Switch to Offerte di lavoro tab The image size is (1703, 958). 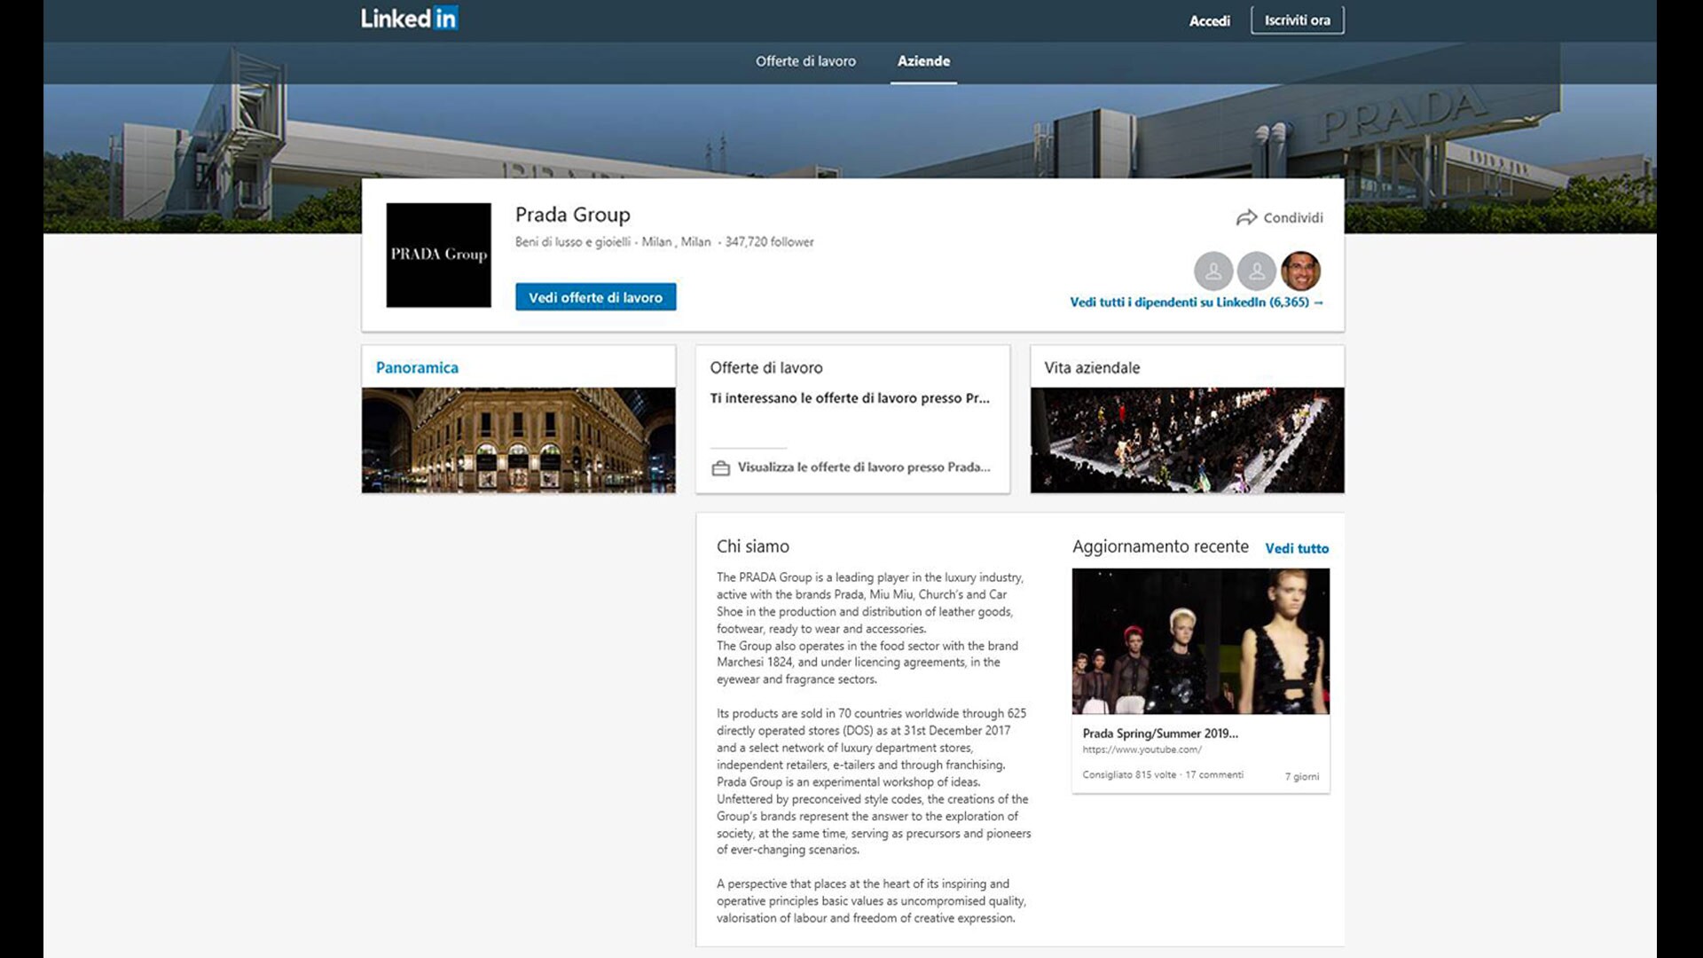(805, 61)
